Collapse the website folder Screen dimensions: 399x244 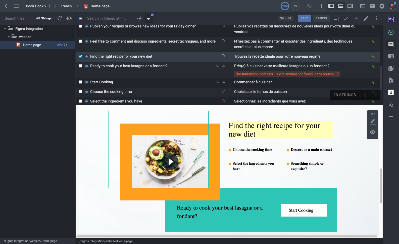click(x=9, y=37)
